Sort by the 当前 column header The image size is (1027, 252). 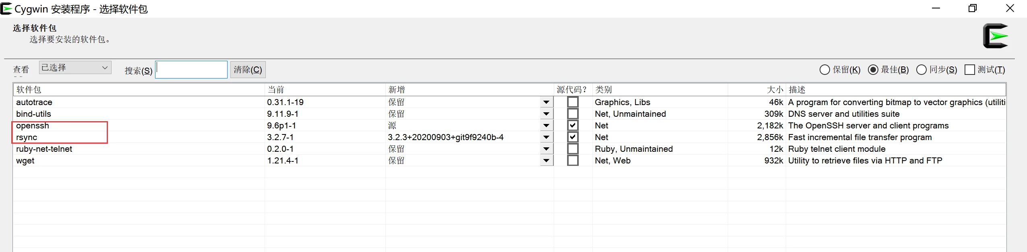point(325,90)
